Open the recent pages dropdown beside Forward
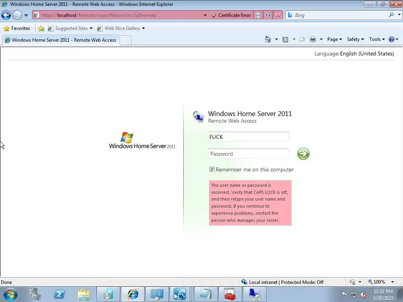The width and height of the screenshot is (403, 302). coord(26,15)
